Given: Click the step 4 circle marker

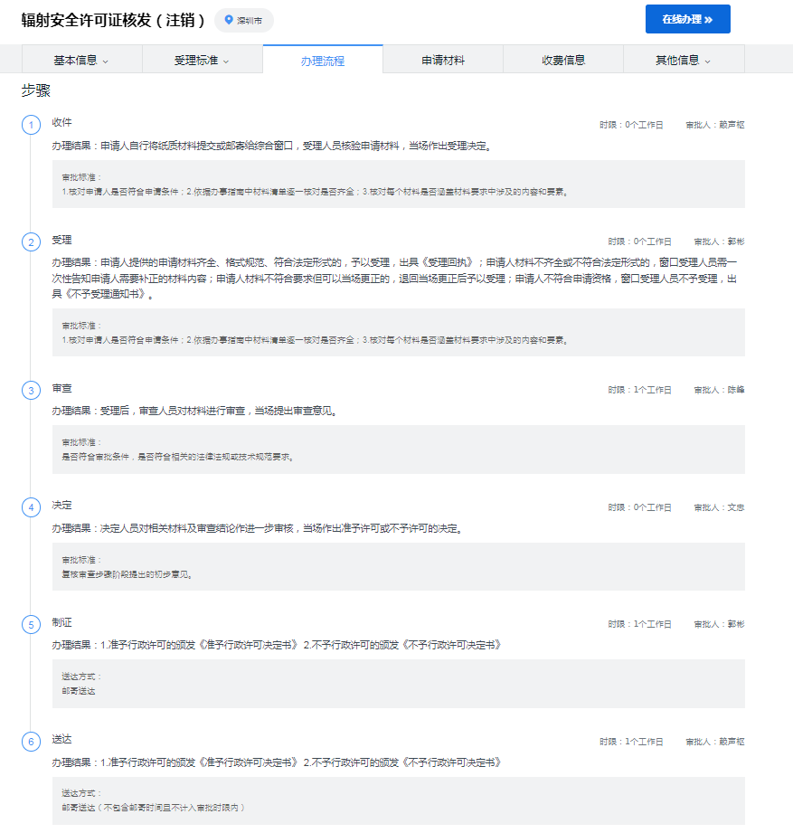Looking at the screenshot, I should [32, 507].
